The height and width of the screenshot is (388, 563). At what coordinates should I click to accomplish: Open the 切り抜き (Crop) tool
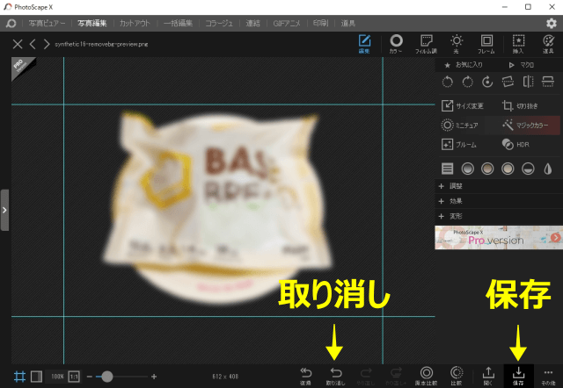click(x=520, y=105)
